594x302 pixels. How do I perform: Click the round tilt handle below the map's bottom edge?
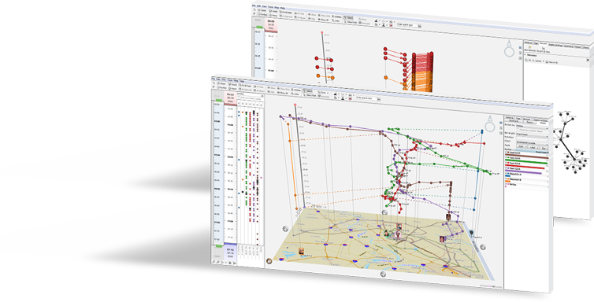click(383, 274)
